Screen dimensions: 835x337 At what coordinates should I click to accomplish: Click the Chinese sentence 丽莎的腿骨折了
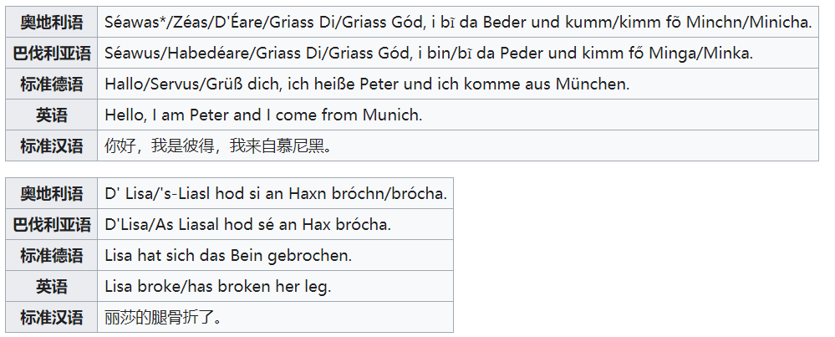pyautogui.click(x=163, y=318)
